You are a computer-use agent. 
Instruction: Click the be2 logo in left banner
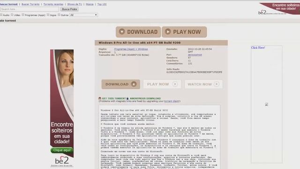[62, 161]
